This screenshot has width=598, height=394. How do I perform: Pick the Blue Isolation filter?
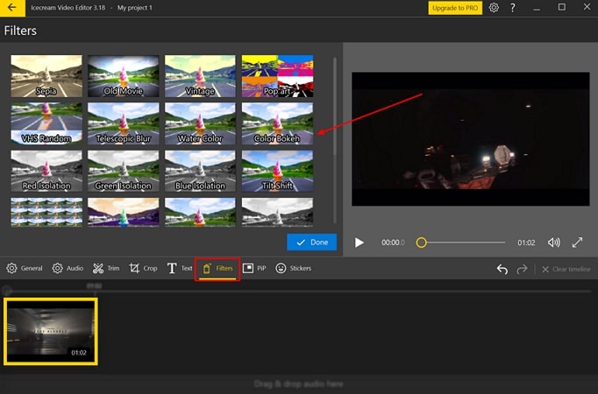click(200, 171)
